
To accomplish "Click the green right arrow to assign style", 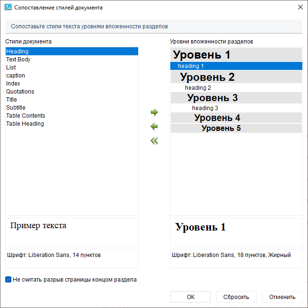I will click(x=154, y=112).
